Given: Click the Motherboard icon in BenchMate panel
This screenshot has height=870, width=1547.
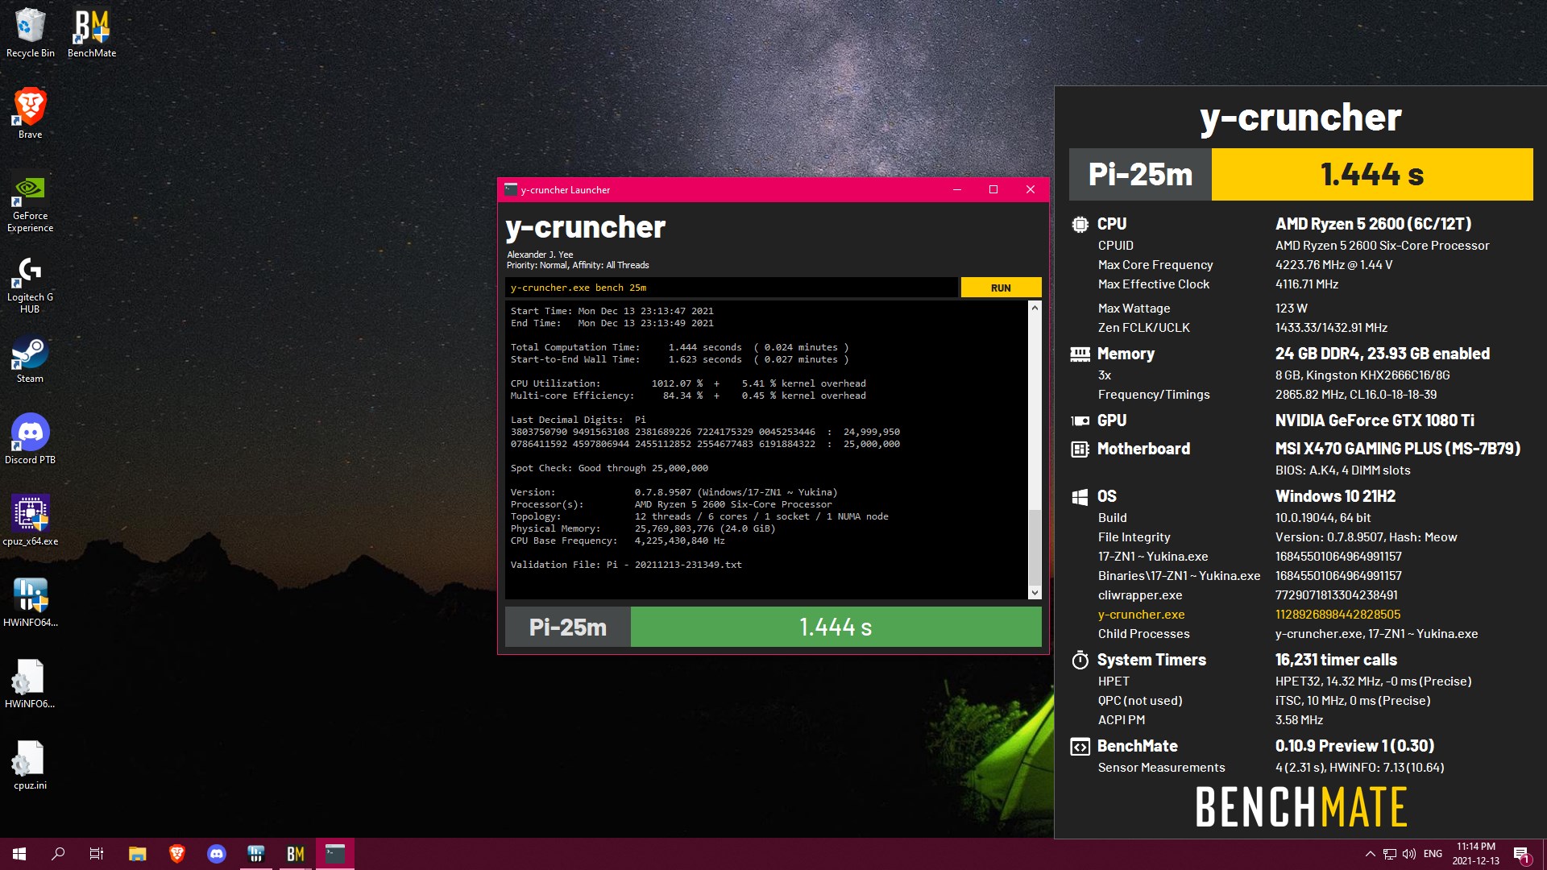Looking at the screenshot, I should coord(1080,449).
